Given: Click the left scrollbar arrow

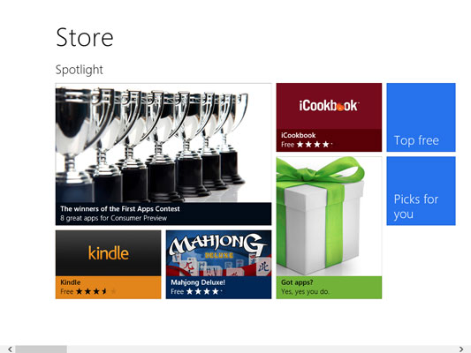Looking at the screenshot, I should pos(10,349).
